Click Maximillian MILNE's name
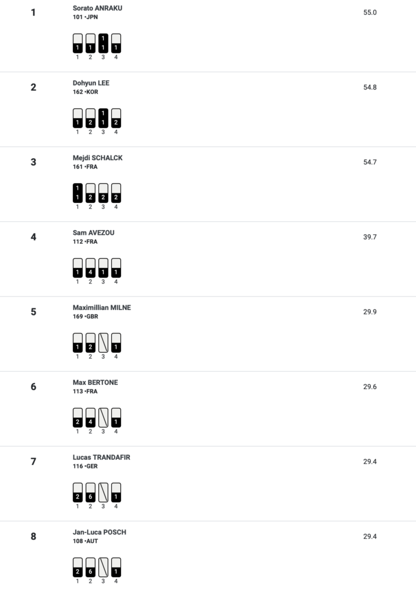The width and height of the screenshot is (416, 593). coord(102,307)
